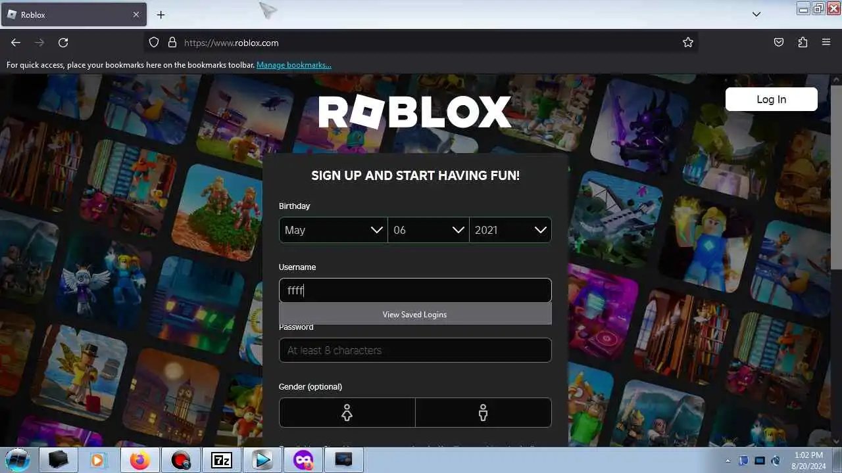Open the Extensions puzzle icon

803,43
